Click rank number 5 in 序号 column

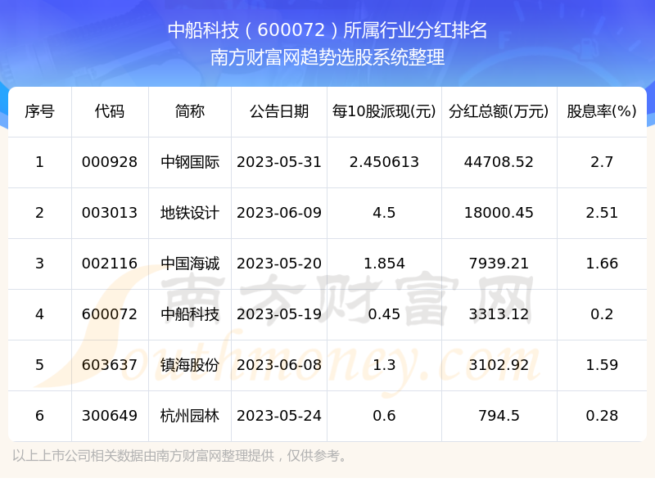pyautogui.click(x=39, y=365)
